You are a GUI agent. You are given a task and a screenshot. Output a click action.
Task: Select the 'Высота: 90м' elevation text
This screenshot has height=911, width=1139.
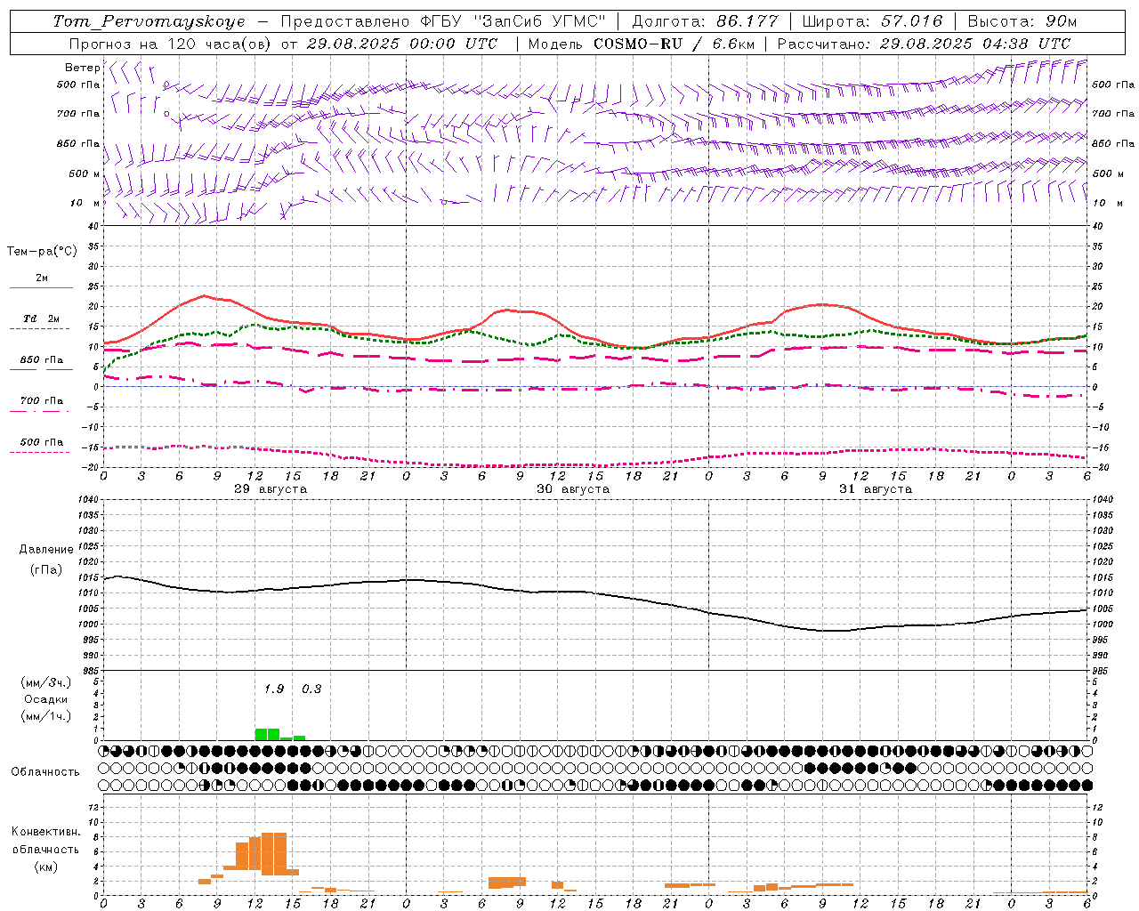click(1022, 21)
